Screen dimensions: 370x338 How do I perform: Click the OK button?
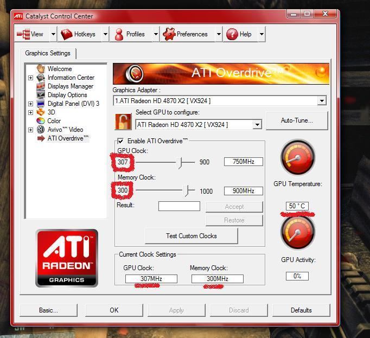click(x=114, y=310)
